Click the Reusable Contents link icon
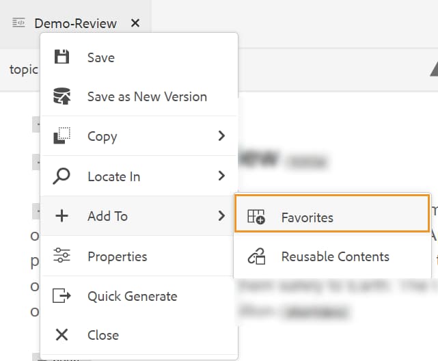Image resolution: width=438 pixels, height=361 pixels. pos(256,257)
